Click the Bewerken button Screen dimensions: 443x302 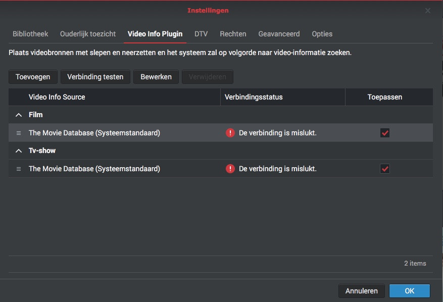[x=156, y=77]
